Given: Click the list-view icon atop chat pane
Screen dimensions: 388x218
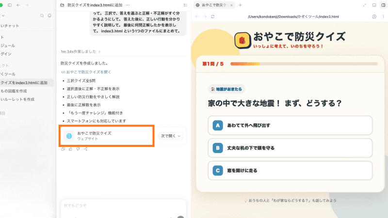Looking at the screenshot, I should click(x=185, y=5).
